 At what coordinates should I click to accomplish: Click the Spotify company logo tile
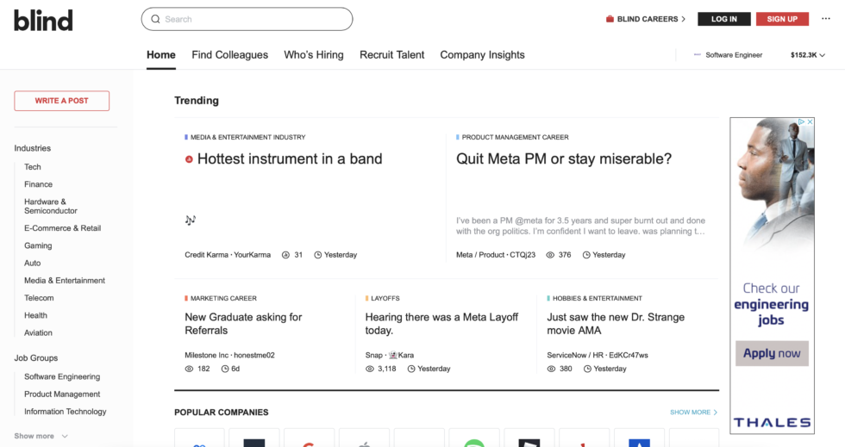[474, 441]
